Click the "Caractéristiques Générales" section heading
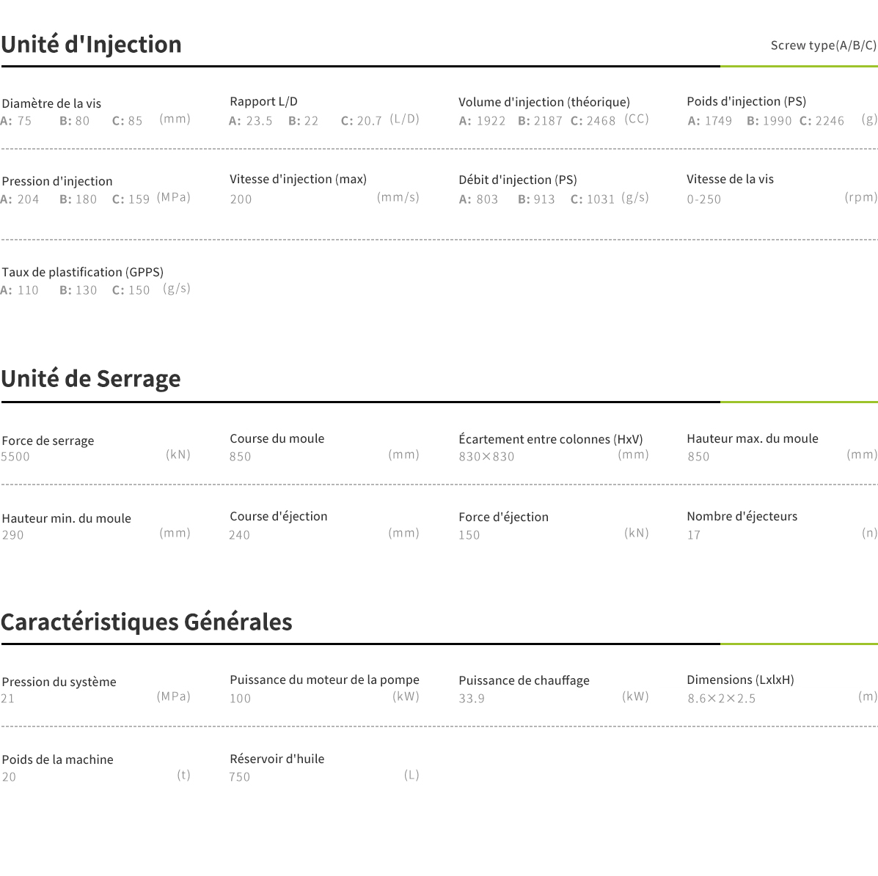878x876 pixels. click(x=147, y=622)
